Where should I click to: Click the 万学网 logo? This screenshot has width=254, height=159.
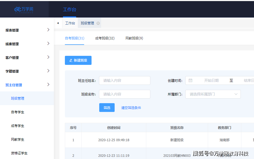pyautogui.click(x=24, y=9)
